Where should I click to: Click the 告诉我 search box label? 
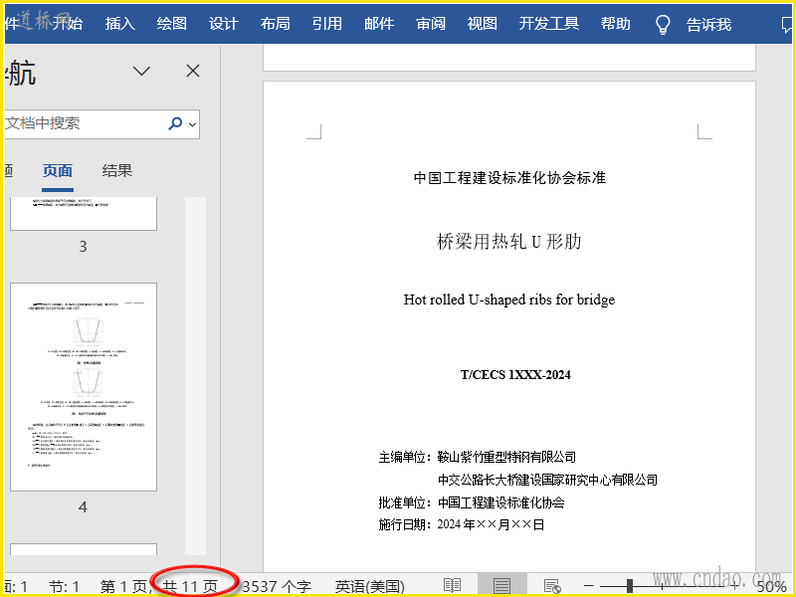point(709,24)
